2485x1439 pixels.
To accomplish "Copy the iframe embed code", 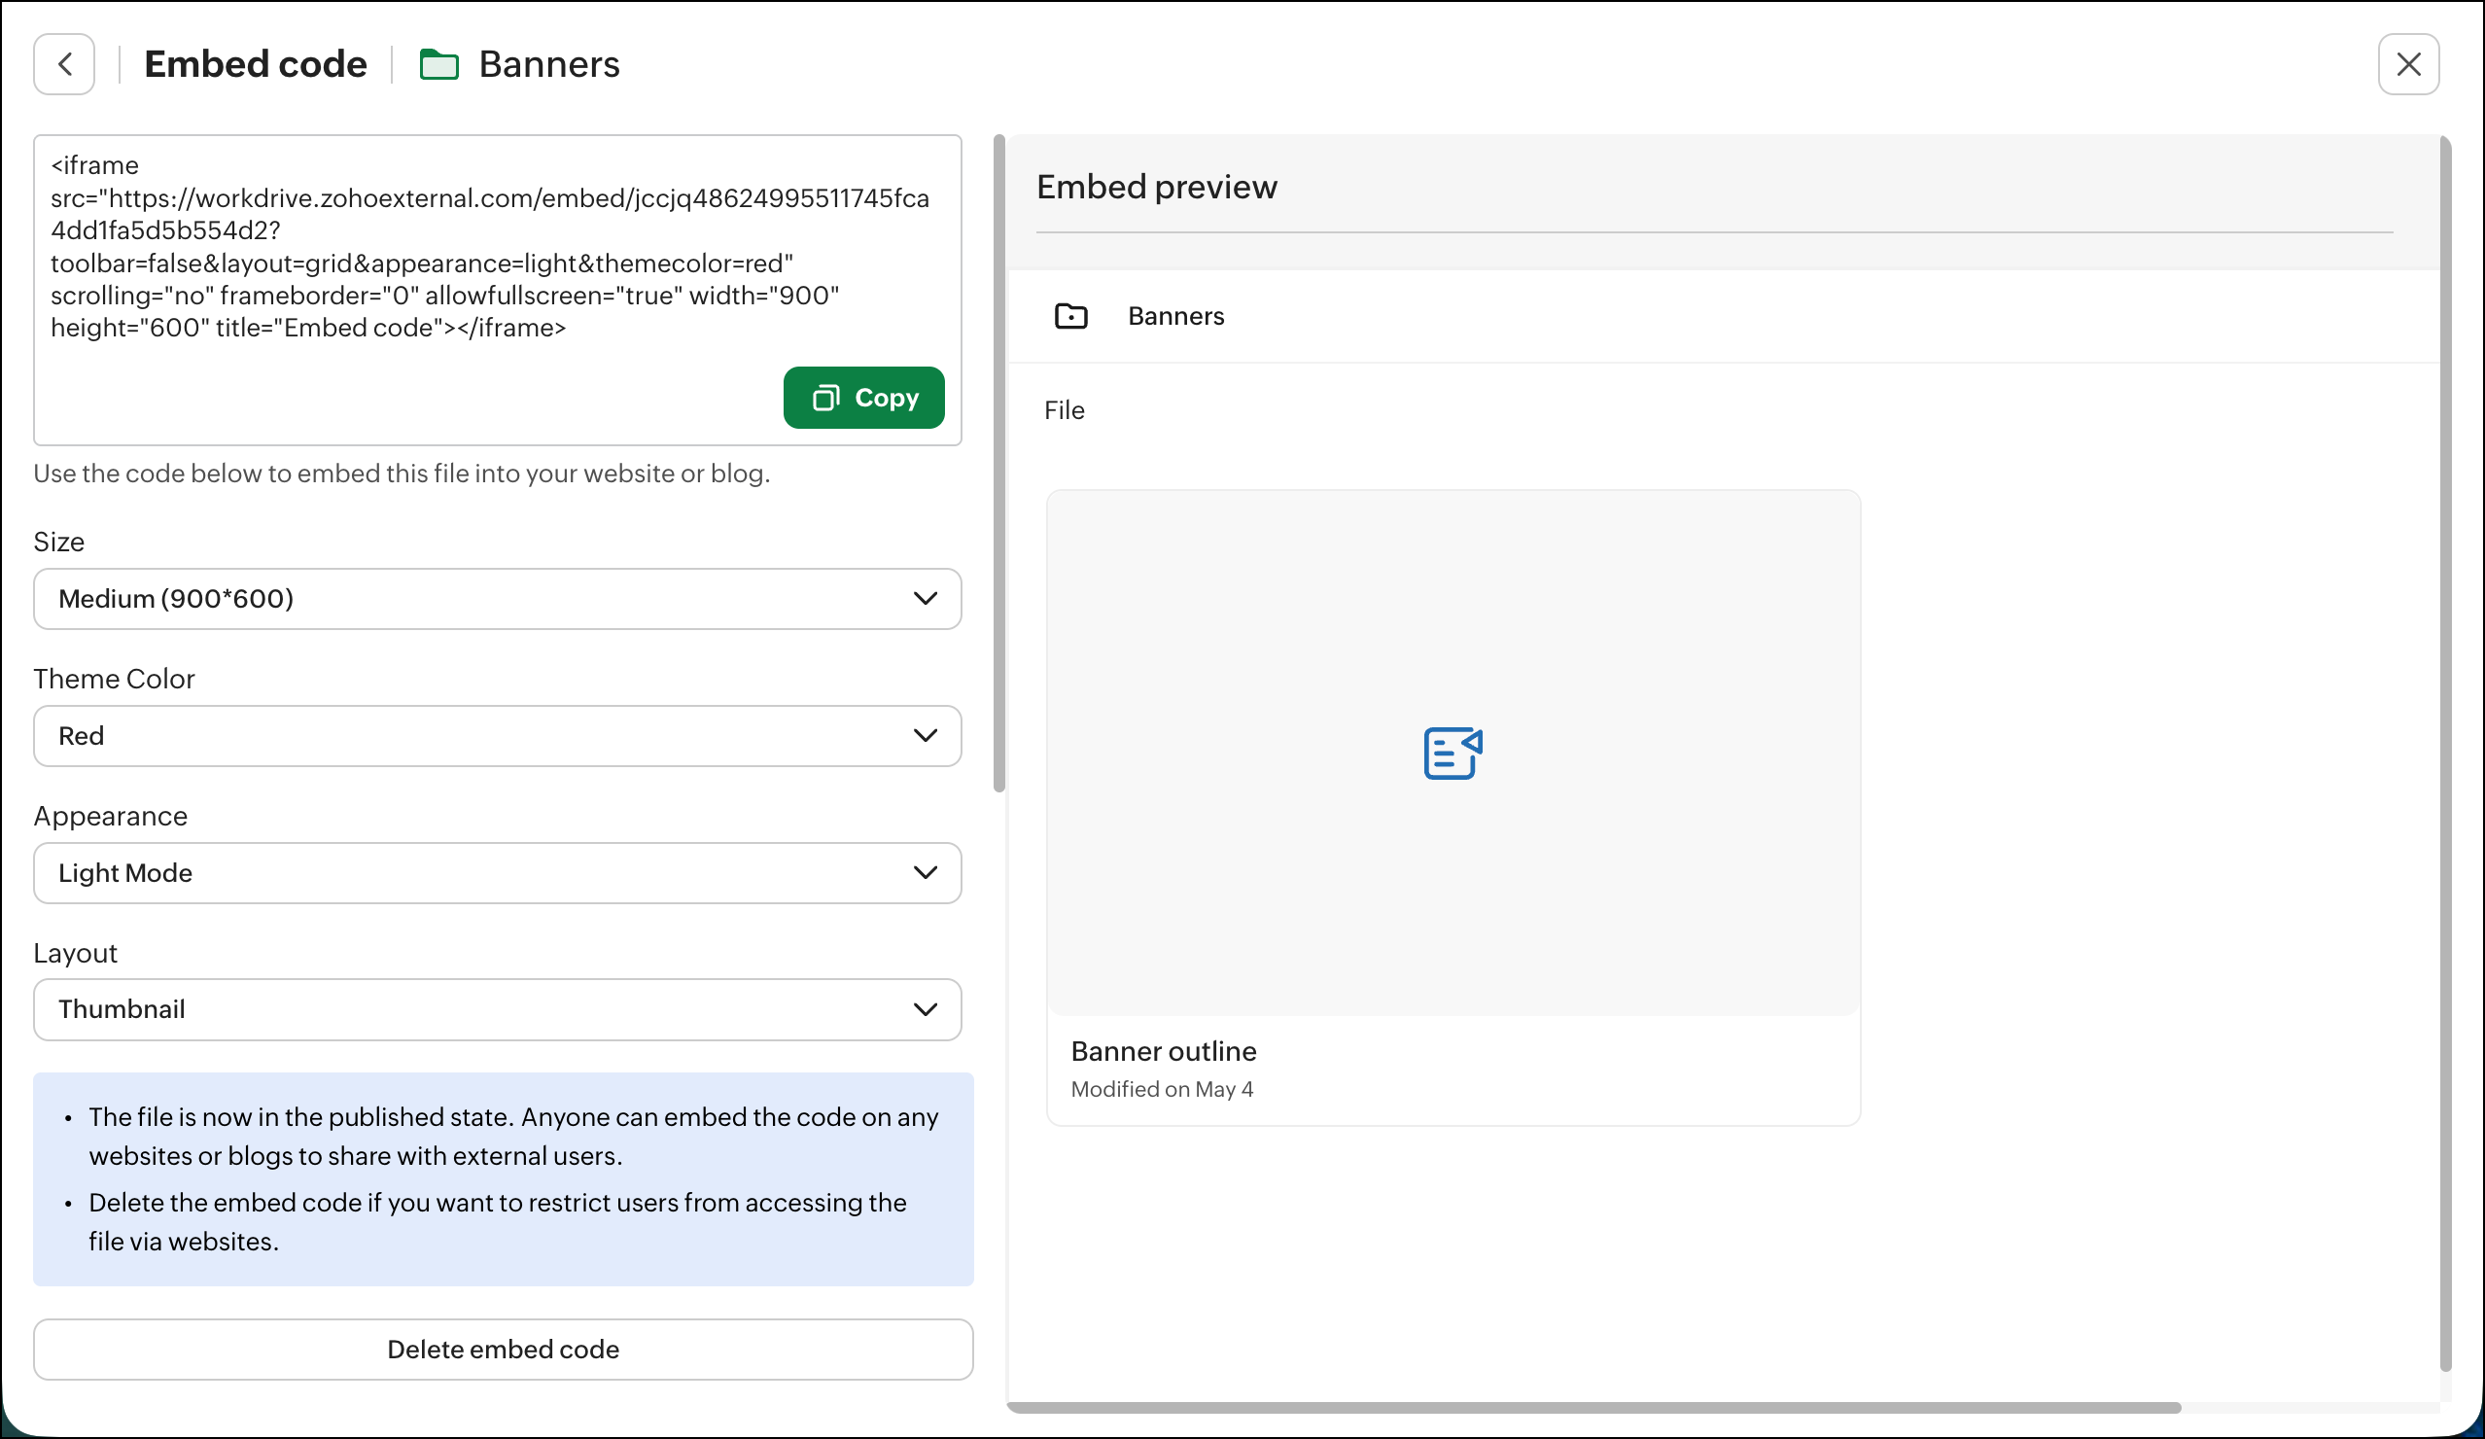I will 864,398.
